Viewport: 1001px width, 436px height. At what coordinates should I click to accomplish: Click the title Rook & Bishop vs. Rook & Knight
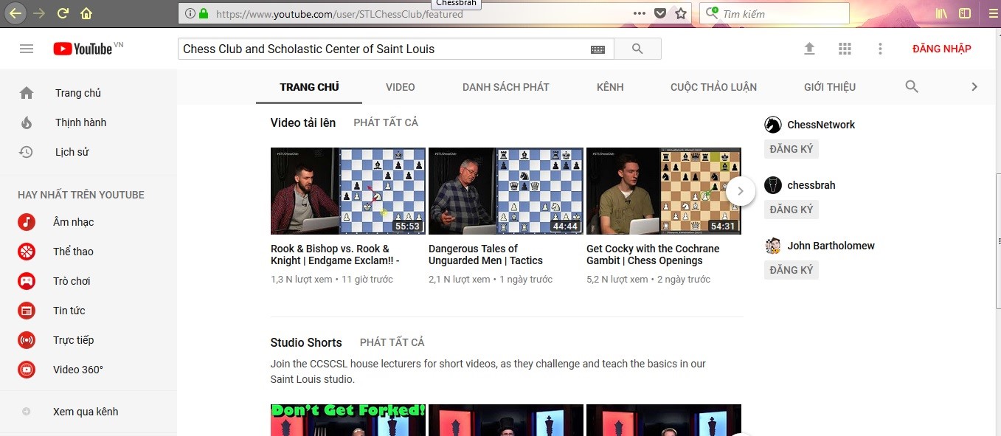click(335, 255)
